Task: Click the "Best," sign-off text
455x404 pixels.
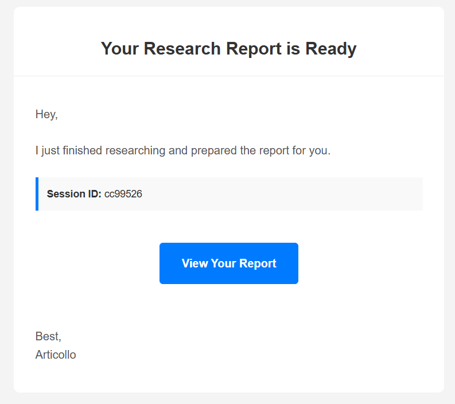Action: [48, 336]
